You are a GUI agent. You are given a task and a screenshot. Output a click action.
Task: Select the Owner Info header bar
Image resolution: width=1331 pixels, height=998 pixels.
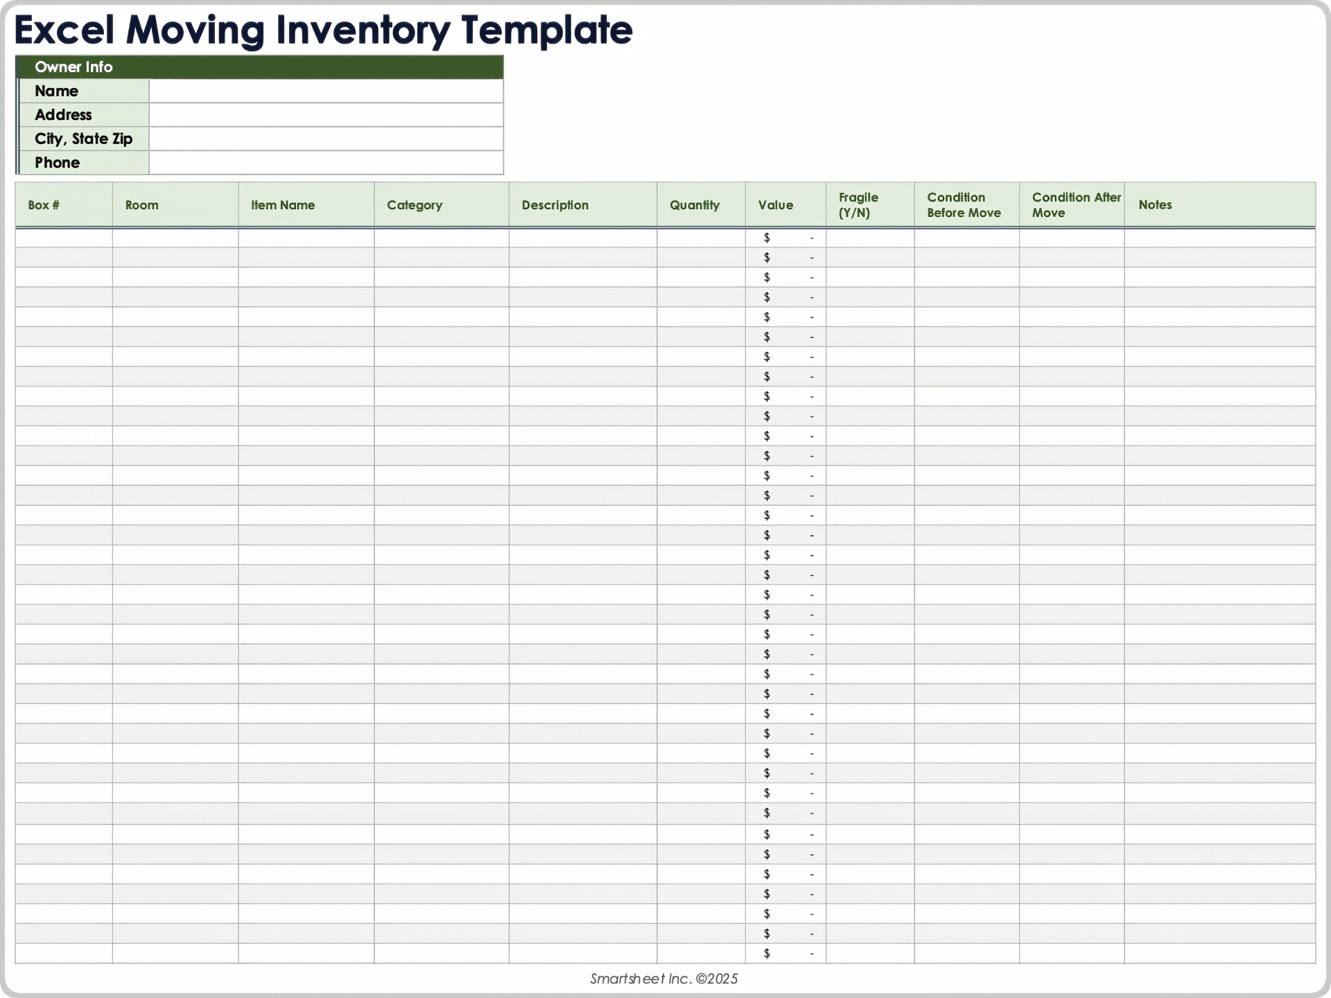[259, 67]
